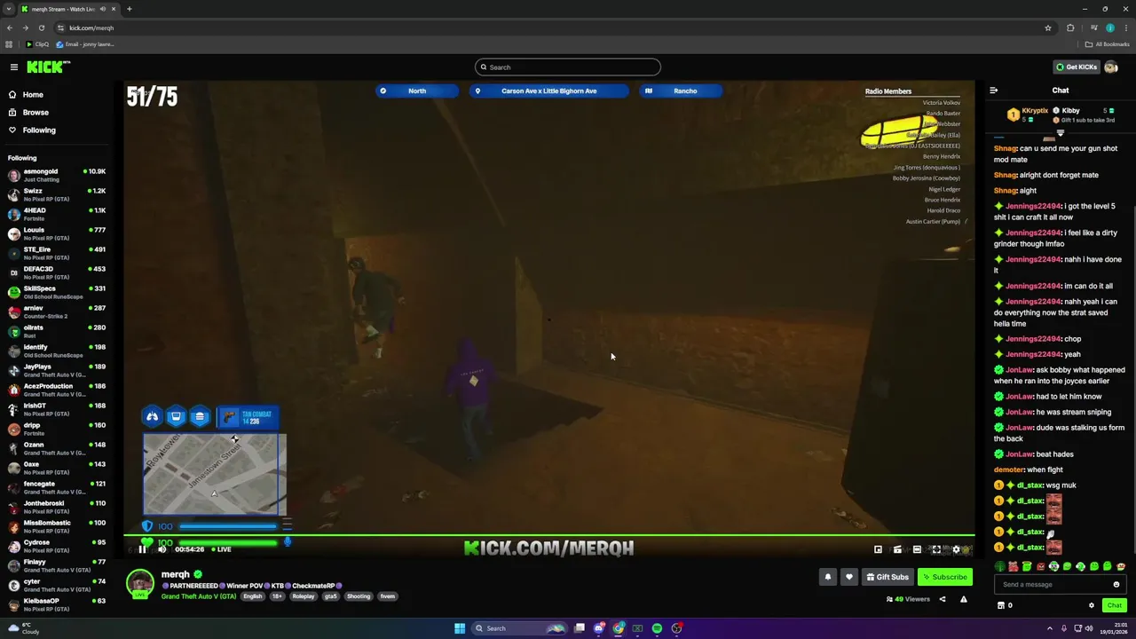Click the video progress bar
Viewport: 1136px width, 639px height.
pyautogui.click(x=550, y=536)
